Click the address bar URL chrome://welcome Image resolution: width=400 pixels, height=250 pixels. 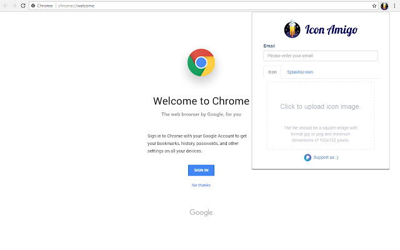coord(76,6)
